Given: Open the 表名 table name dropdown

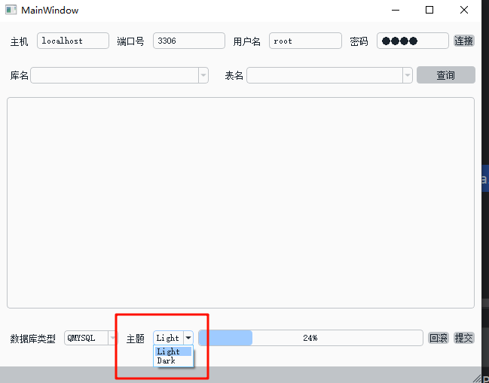Looking at the screenshot, I should tap(329, 75).
